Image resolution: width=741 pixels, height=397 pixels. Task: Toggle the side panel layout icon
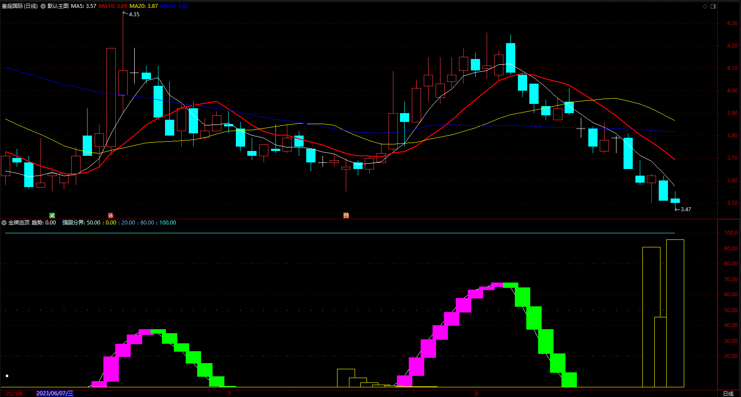[x=713, y=6]
